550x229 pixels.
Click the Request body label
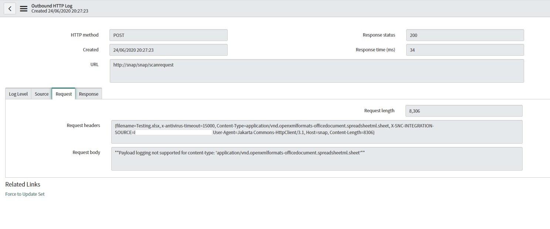click(x=86, y=153)
